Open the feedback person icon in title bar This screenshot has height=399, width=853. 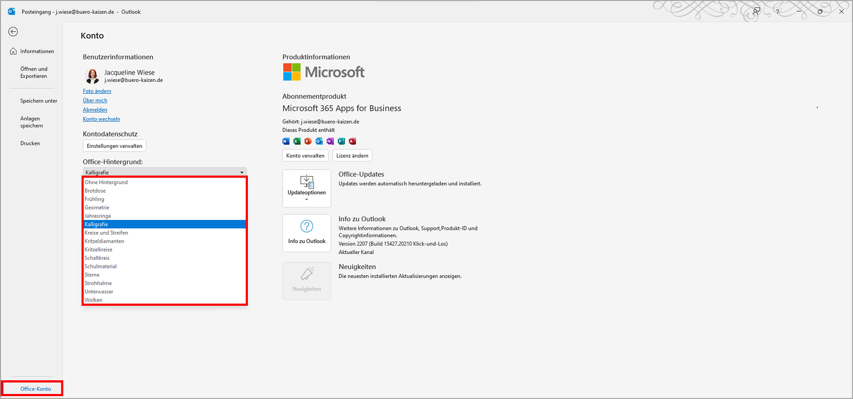(756, 11)
